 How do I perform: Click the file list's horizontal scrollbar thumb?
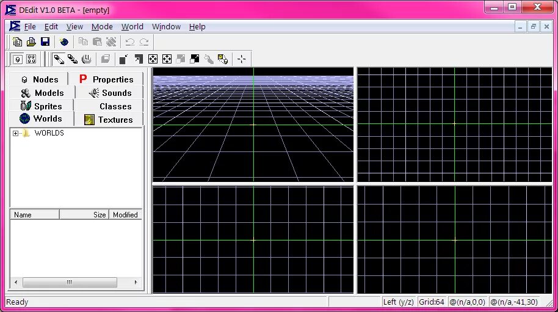pyautogui.click(x=70, y=282)
